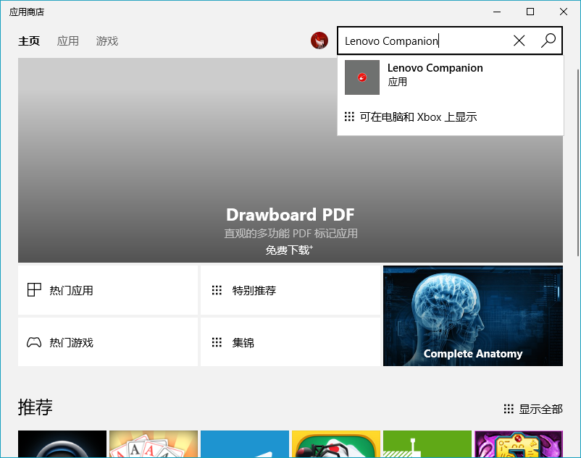
Task: Click the 热门应用 tile icon
Action: [34, 289]
